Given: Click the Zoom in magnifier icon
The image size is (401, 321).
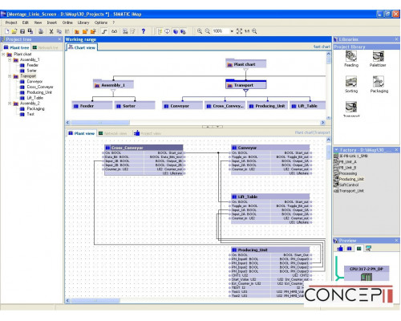Looking at the screenshot, I should 200,31.
